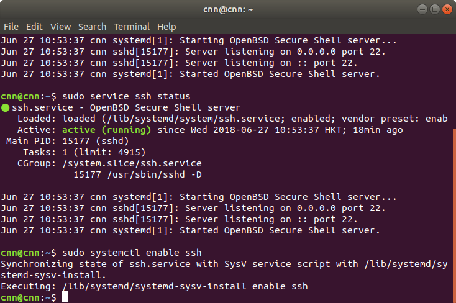Click the 'Executing: /lib/systemd/systemd-sysv-install' output line
The width and height of the screenshot is (456, 303).
pos(154,286)
